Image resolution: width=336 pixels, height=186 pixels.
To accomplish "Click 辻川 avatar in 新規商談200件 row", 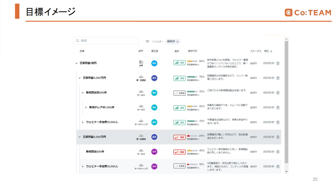I will tap(154, 152).
